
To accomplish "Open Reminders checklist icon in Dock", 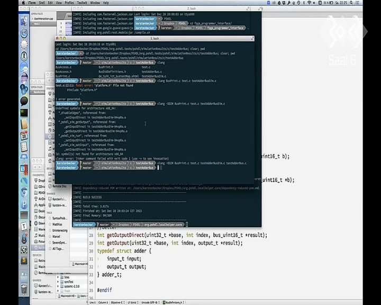I will (24, 147).
